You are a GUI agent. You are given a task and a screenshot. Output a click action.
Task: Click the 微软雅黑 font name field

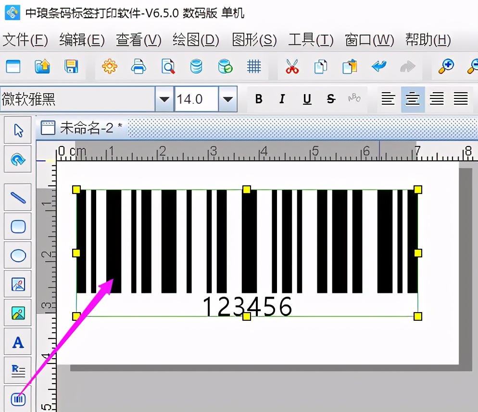pyautogui.click(x=77, y=99)
